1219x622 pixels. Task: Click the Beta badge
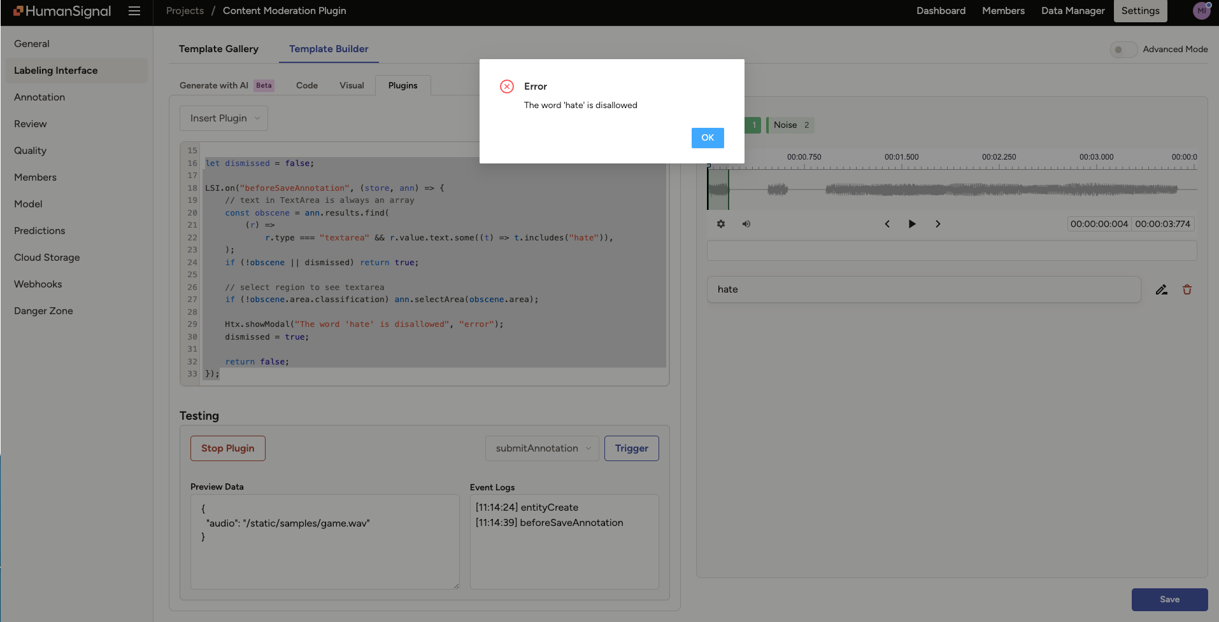(x=264, y=85)
